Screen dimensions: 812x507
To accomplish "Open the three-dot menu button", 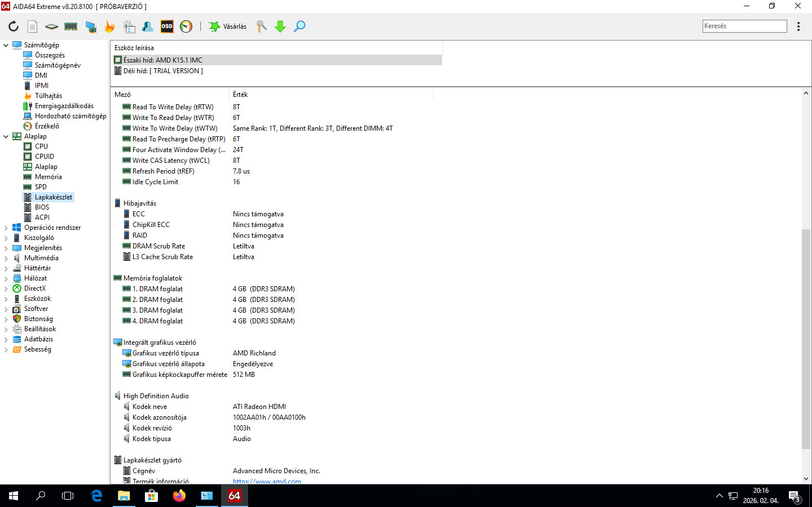I will click(798, 26).
